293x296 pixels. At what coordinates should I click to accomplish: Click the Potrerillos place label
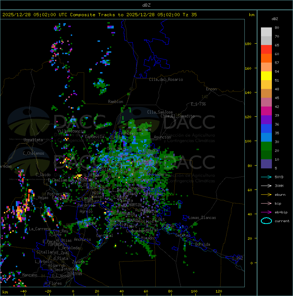pyautogui.click(x=59, y=194)
